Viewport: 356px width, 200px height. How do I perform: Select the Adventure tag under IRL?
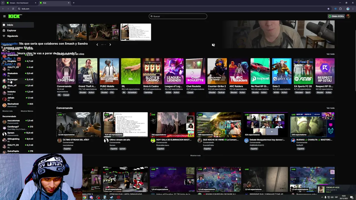point(132,92)
